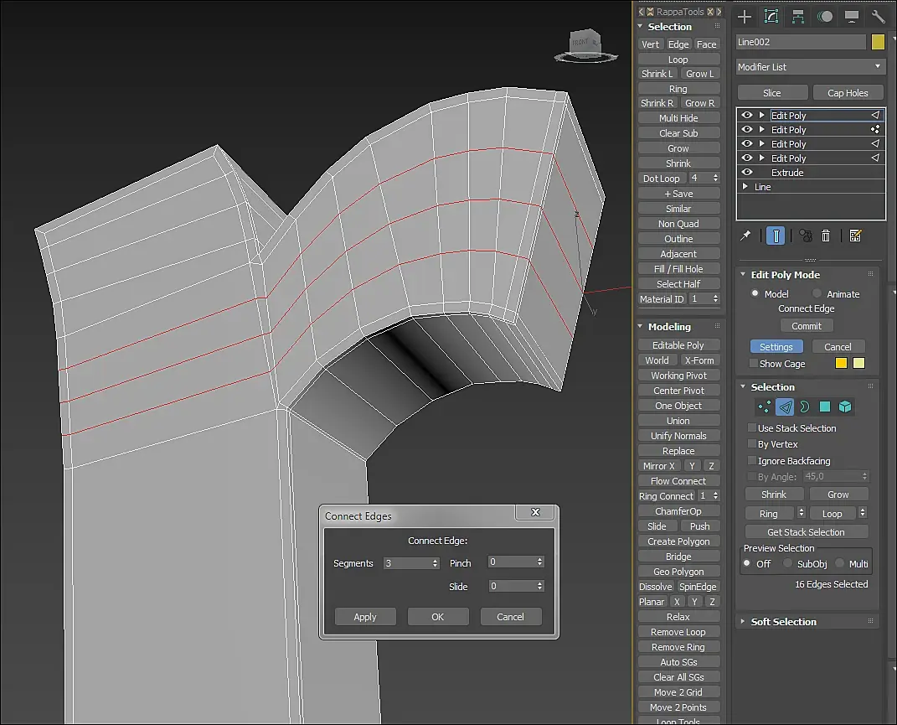
Task: Switch to the Motion panel tab
Action: coord(825,17)
